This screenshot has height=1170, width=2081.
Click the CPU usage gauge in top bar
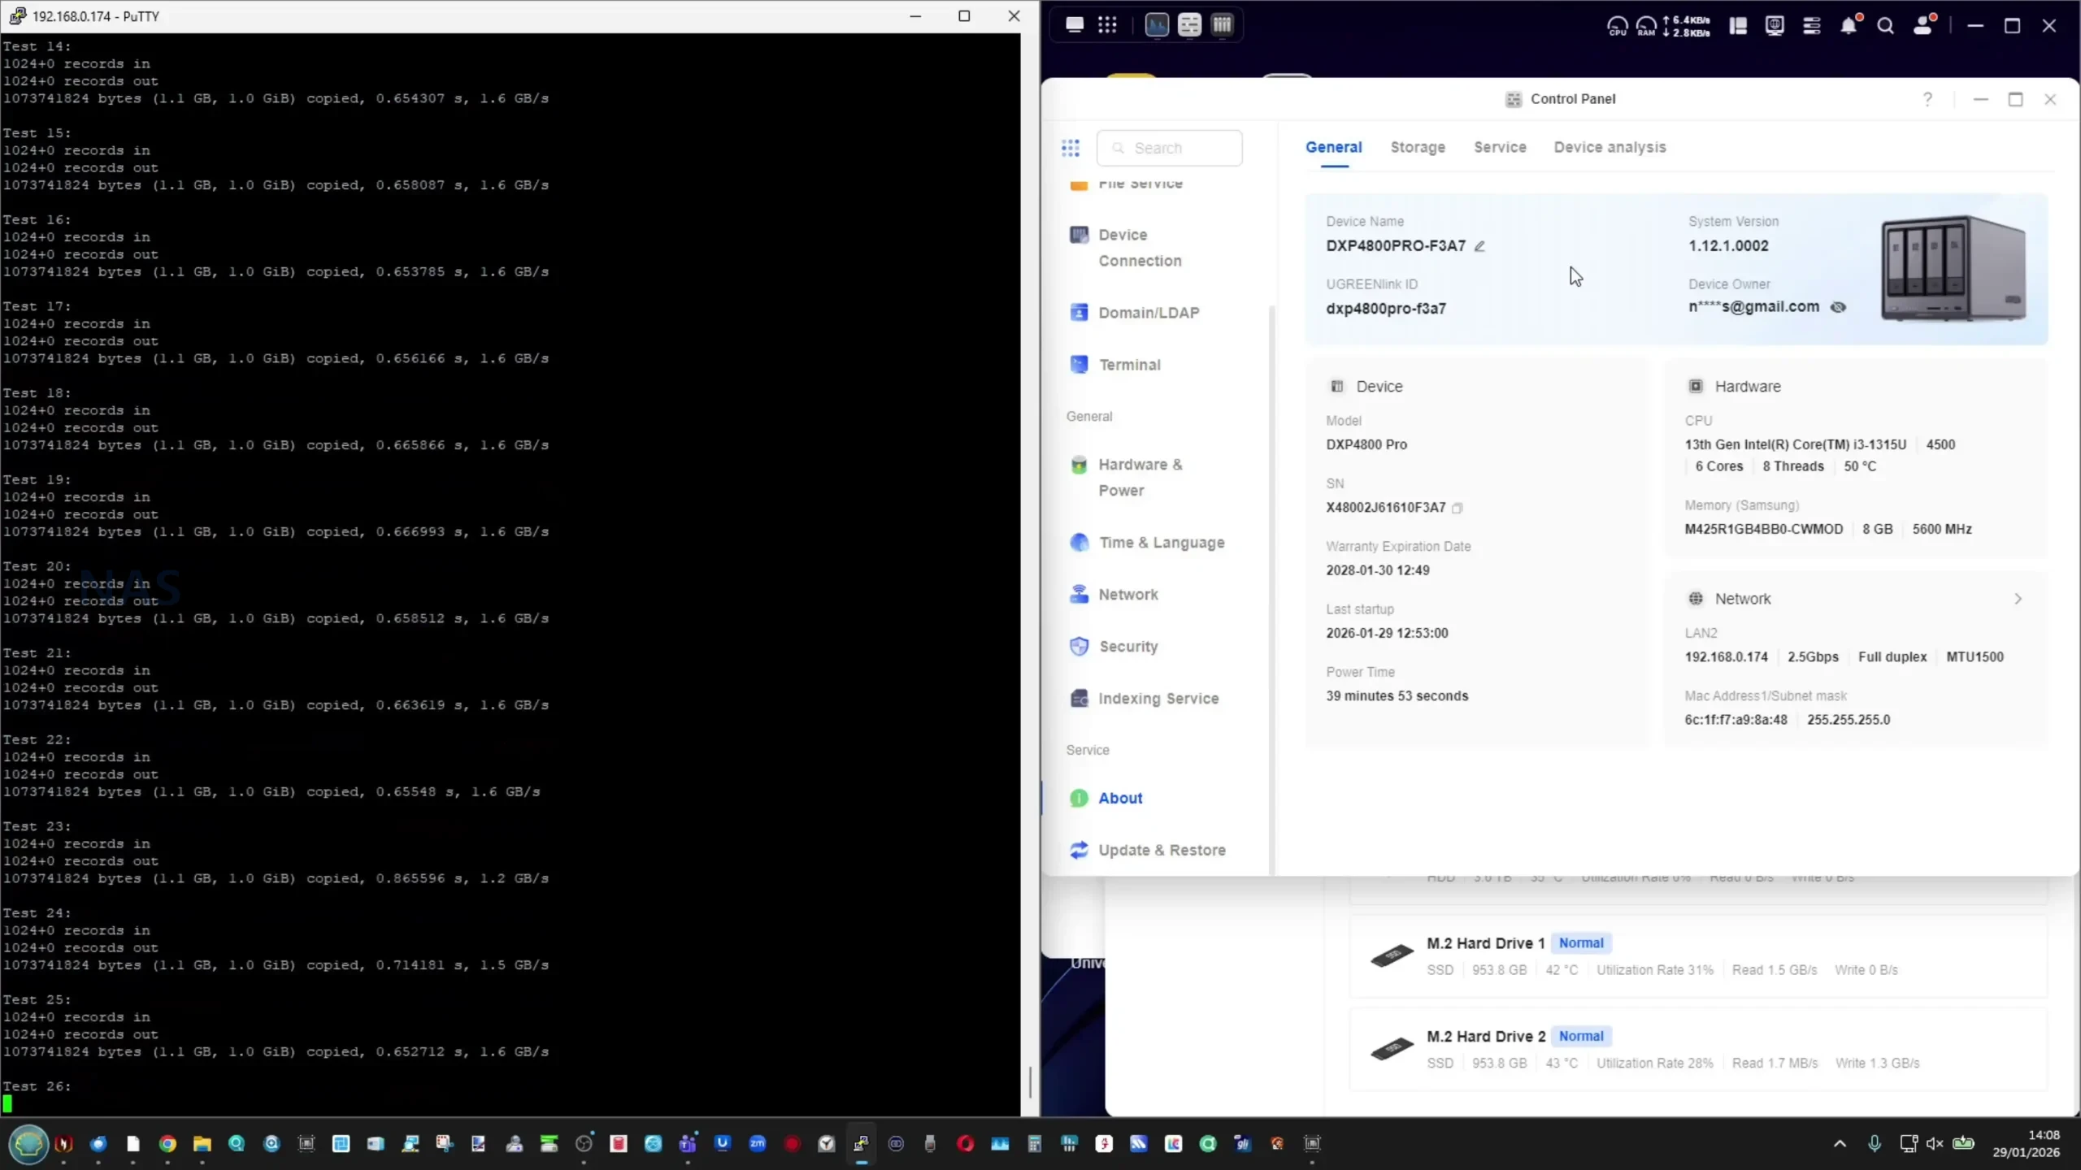1617,26
